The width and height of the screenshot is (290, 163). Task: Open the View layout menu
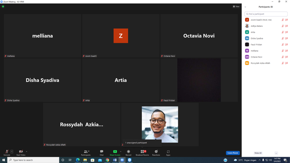[236, 6]
